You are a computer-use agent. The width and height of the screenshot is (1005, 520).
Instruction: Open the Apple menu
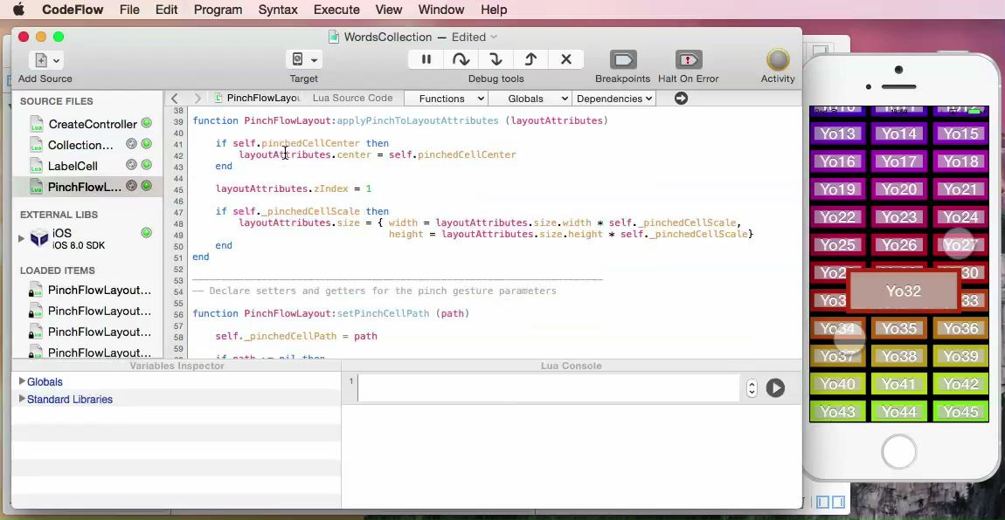pos(18,9)
